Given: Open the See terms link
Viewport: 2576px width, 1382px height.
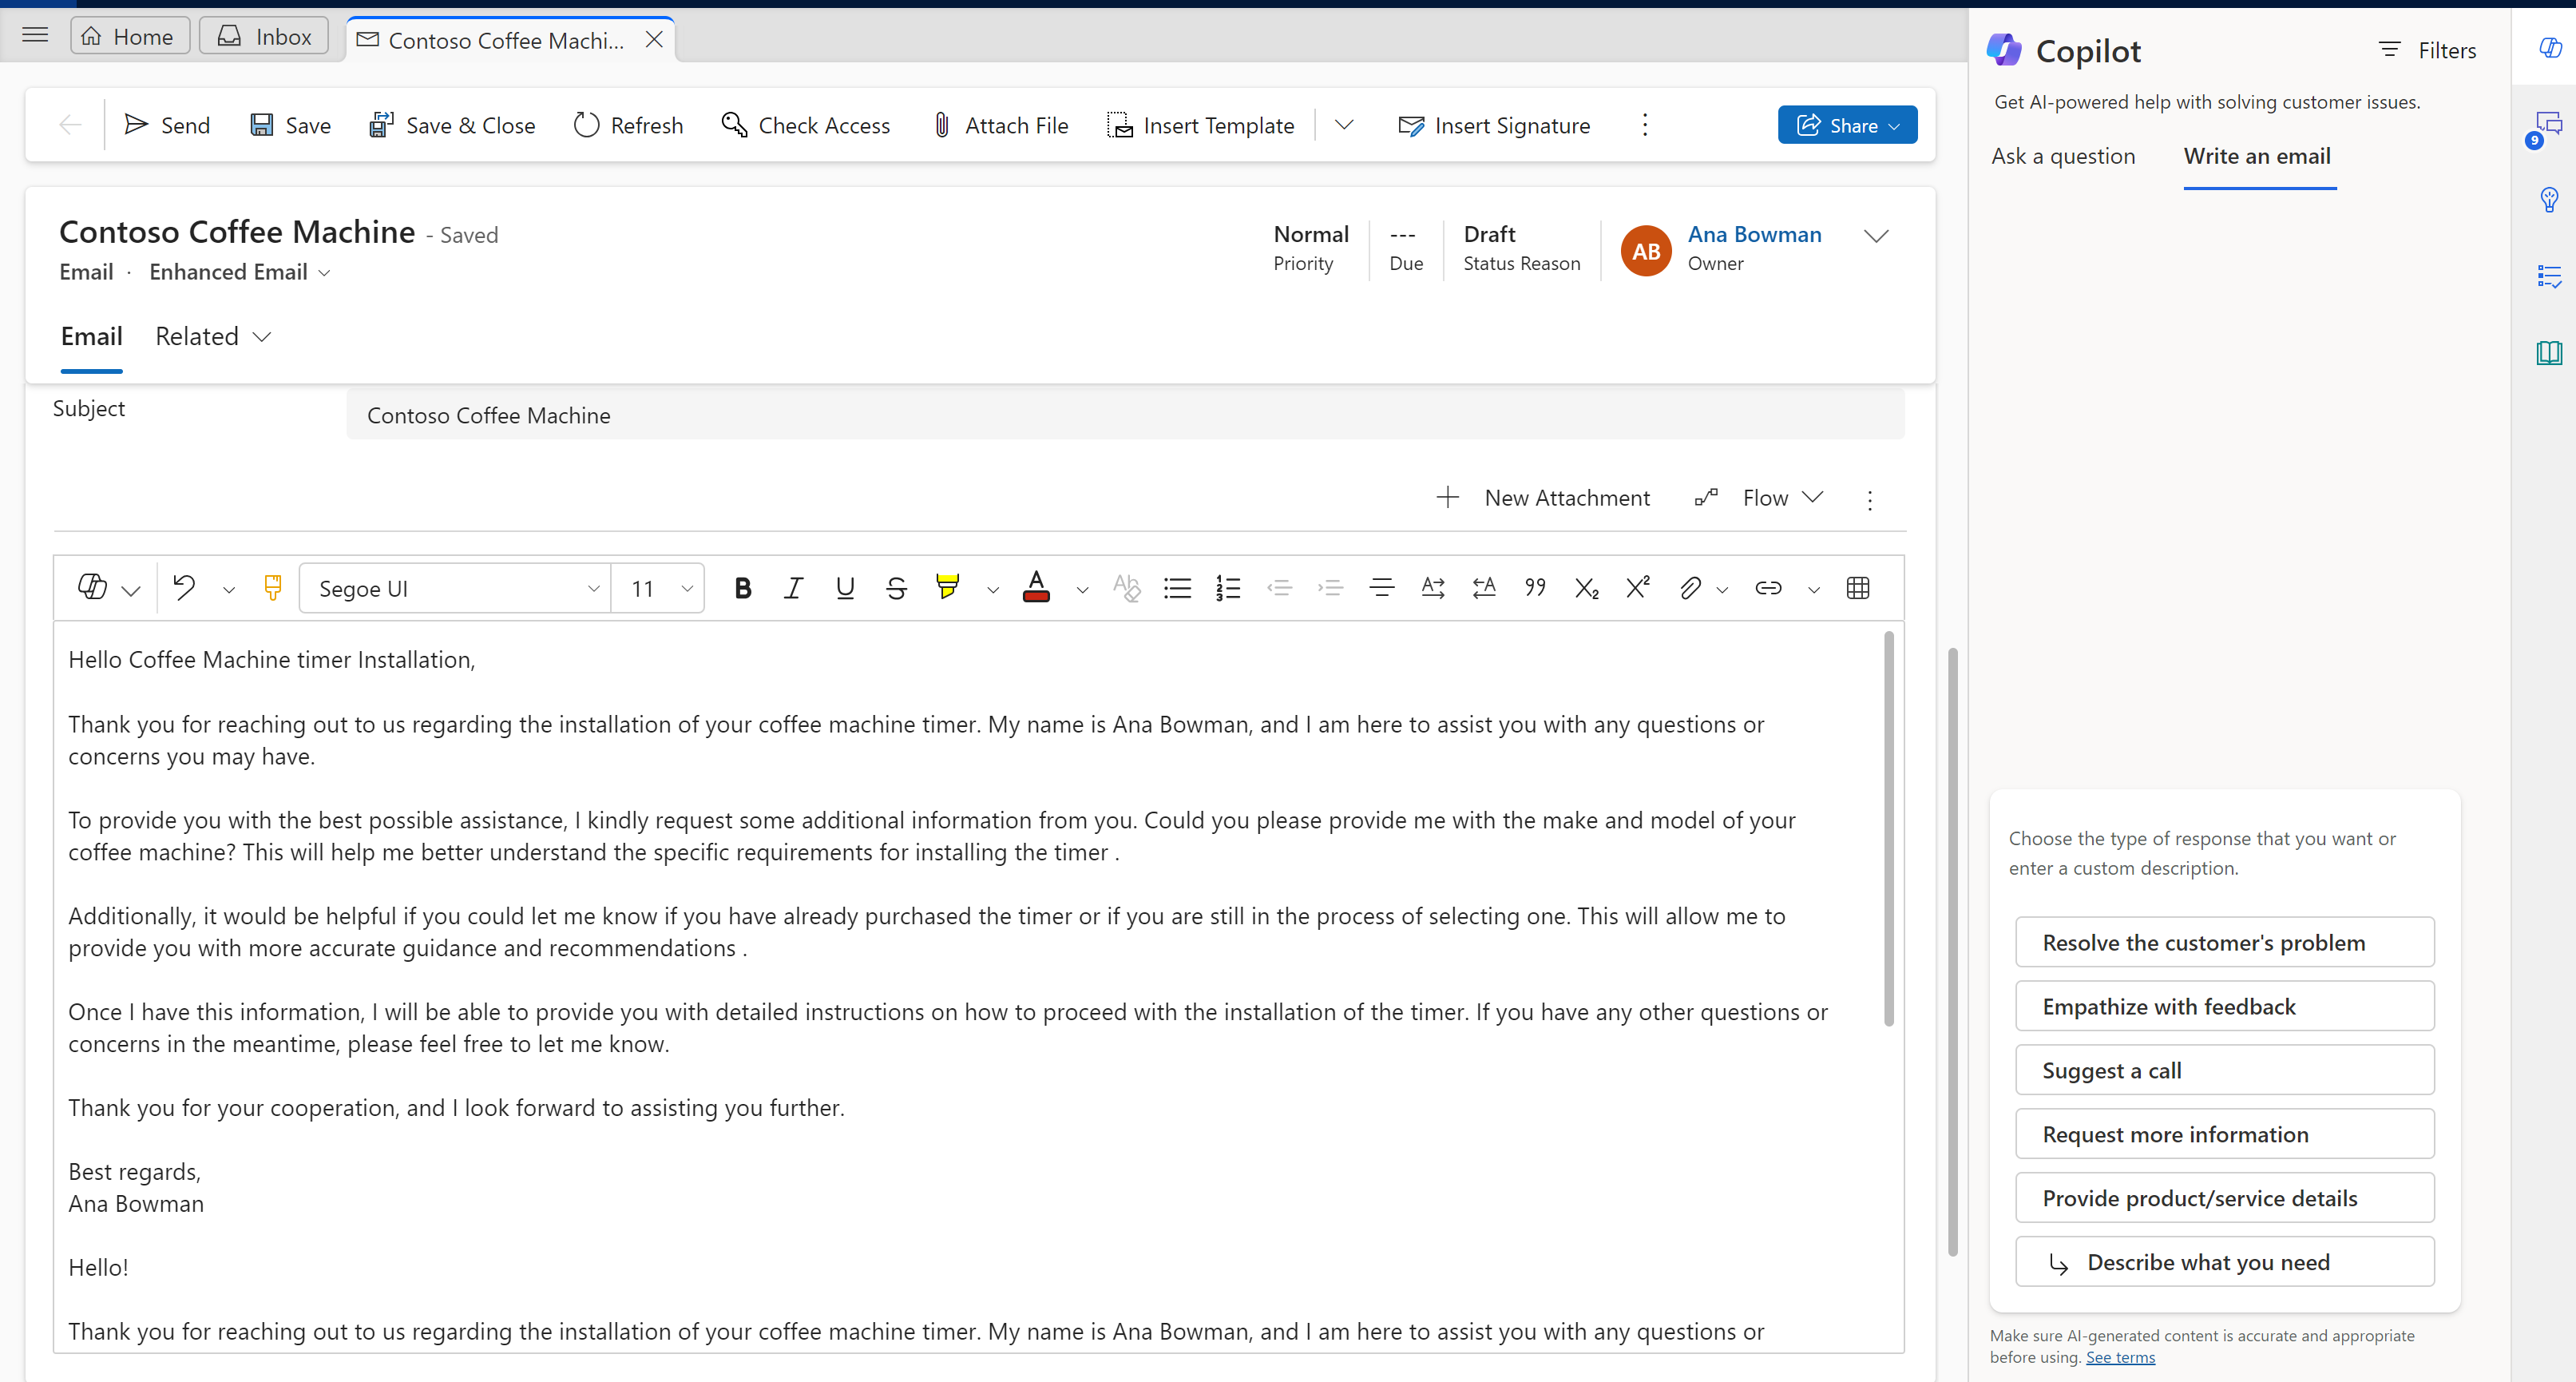Looking at the screenshot, I should 2120,1357.
